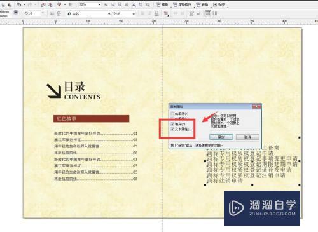This screenshot has height=232, width=318.
Task: Select the CONTENTS heading text
Action: (x=82, y=97)
